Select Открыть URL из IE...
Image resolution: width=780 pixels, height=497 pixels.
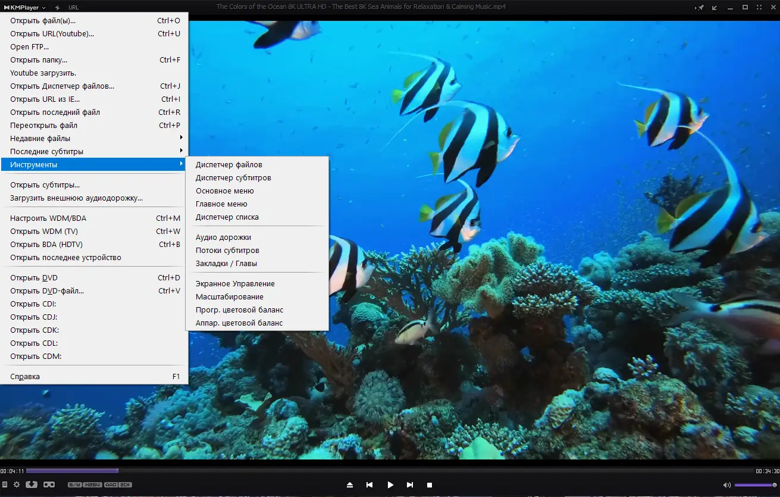tap(94, 99)
